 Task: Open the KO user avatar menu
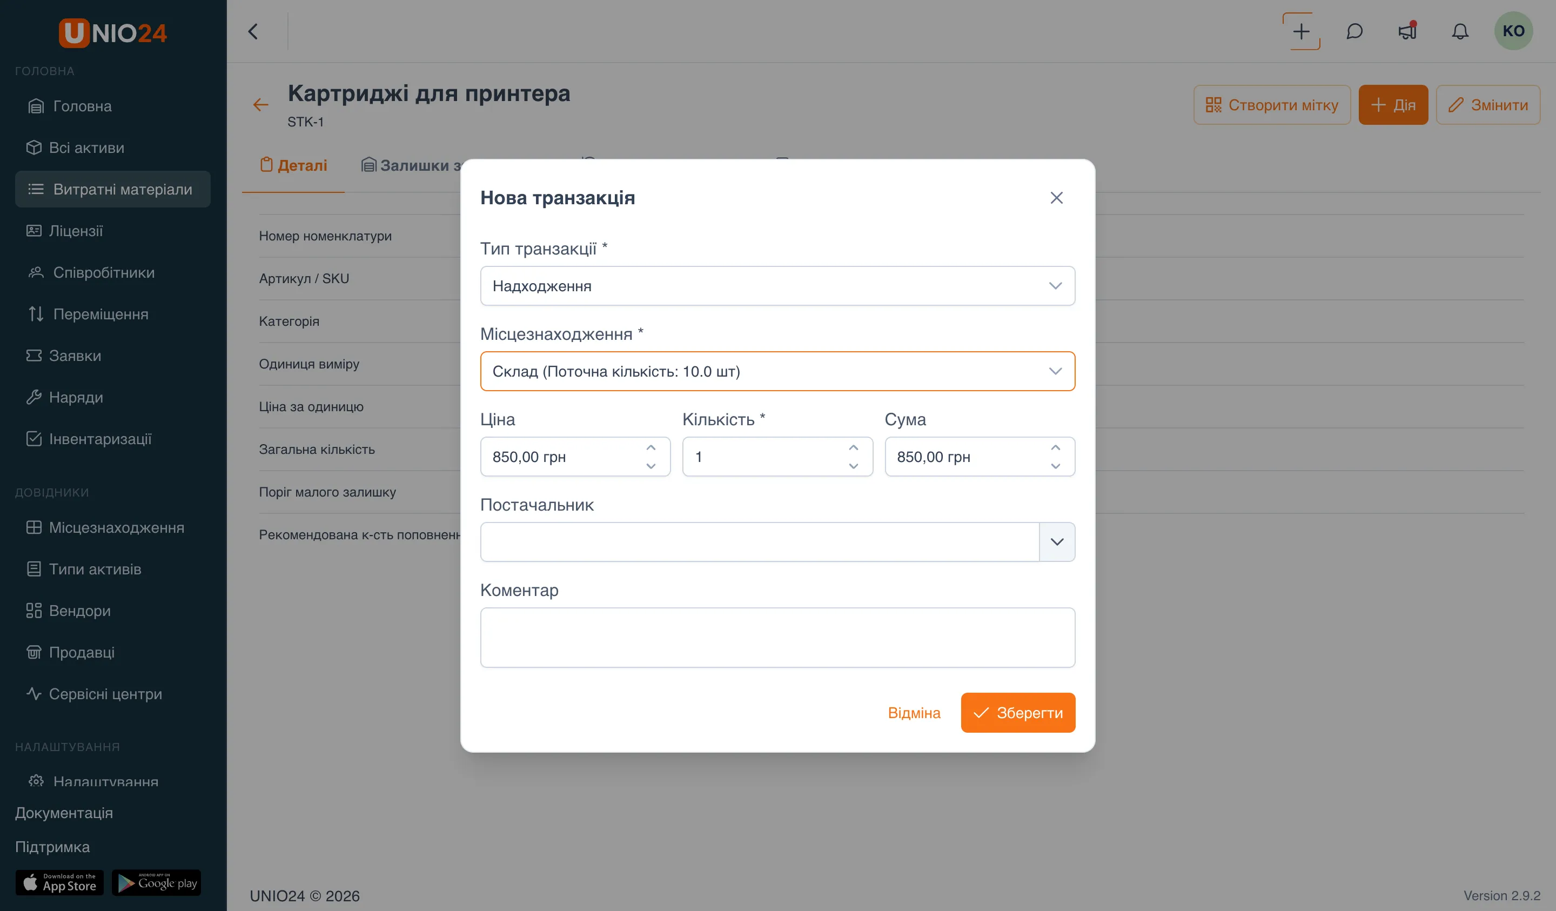[1513, 31]
